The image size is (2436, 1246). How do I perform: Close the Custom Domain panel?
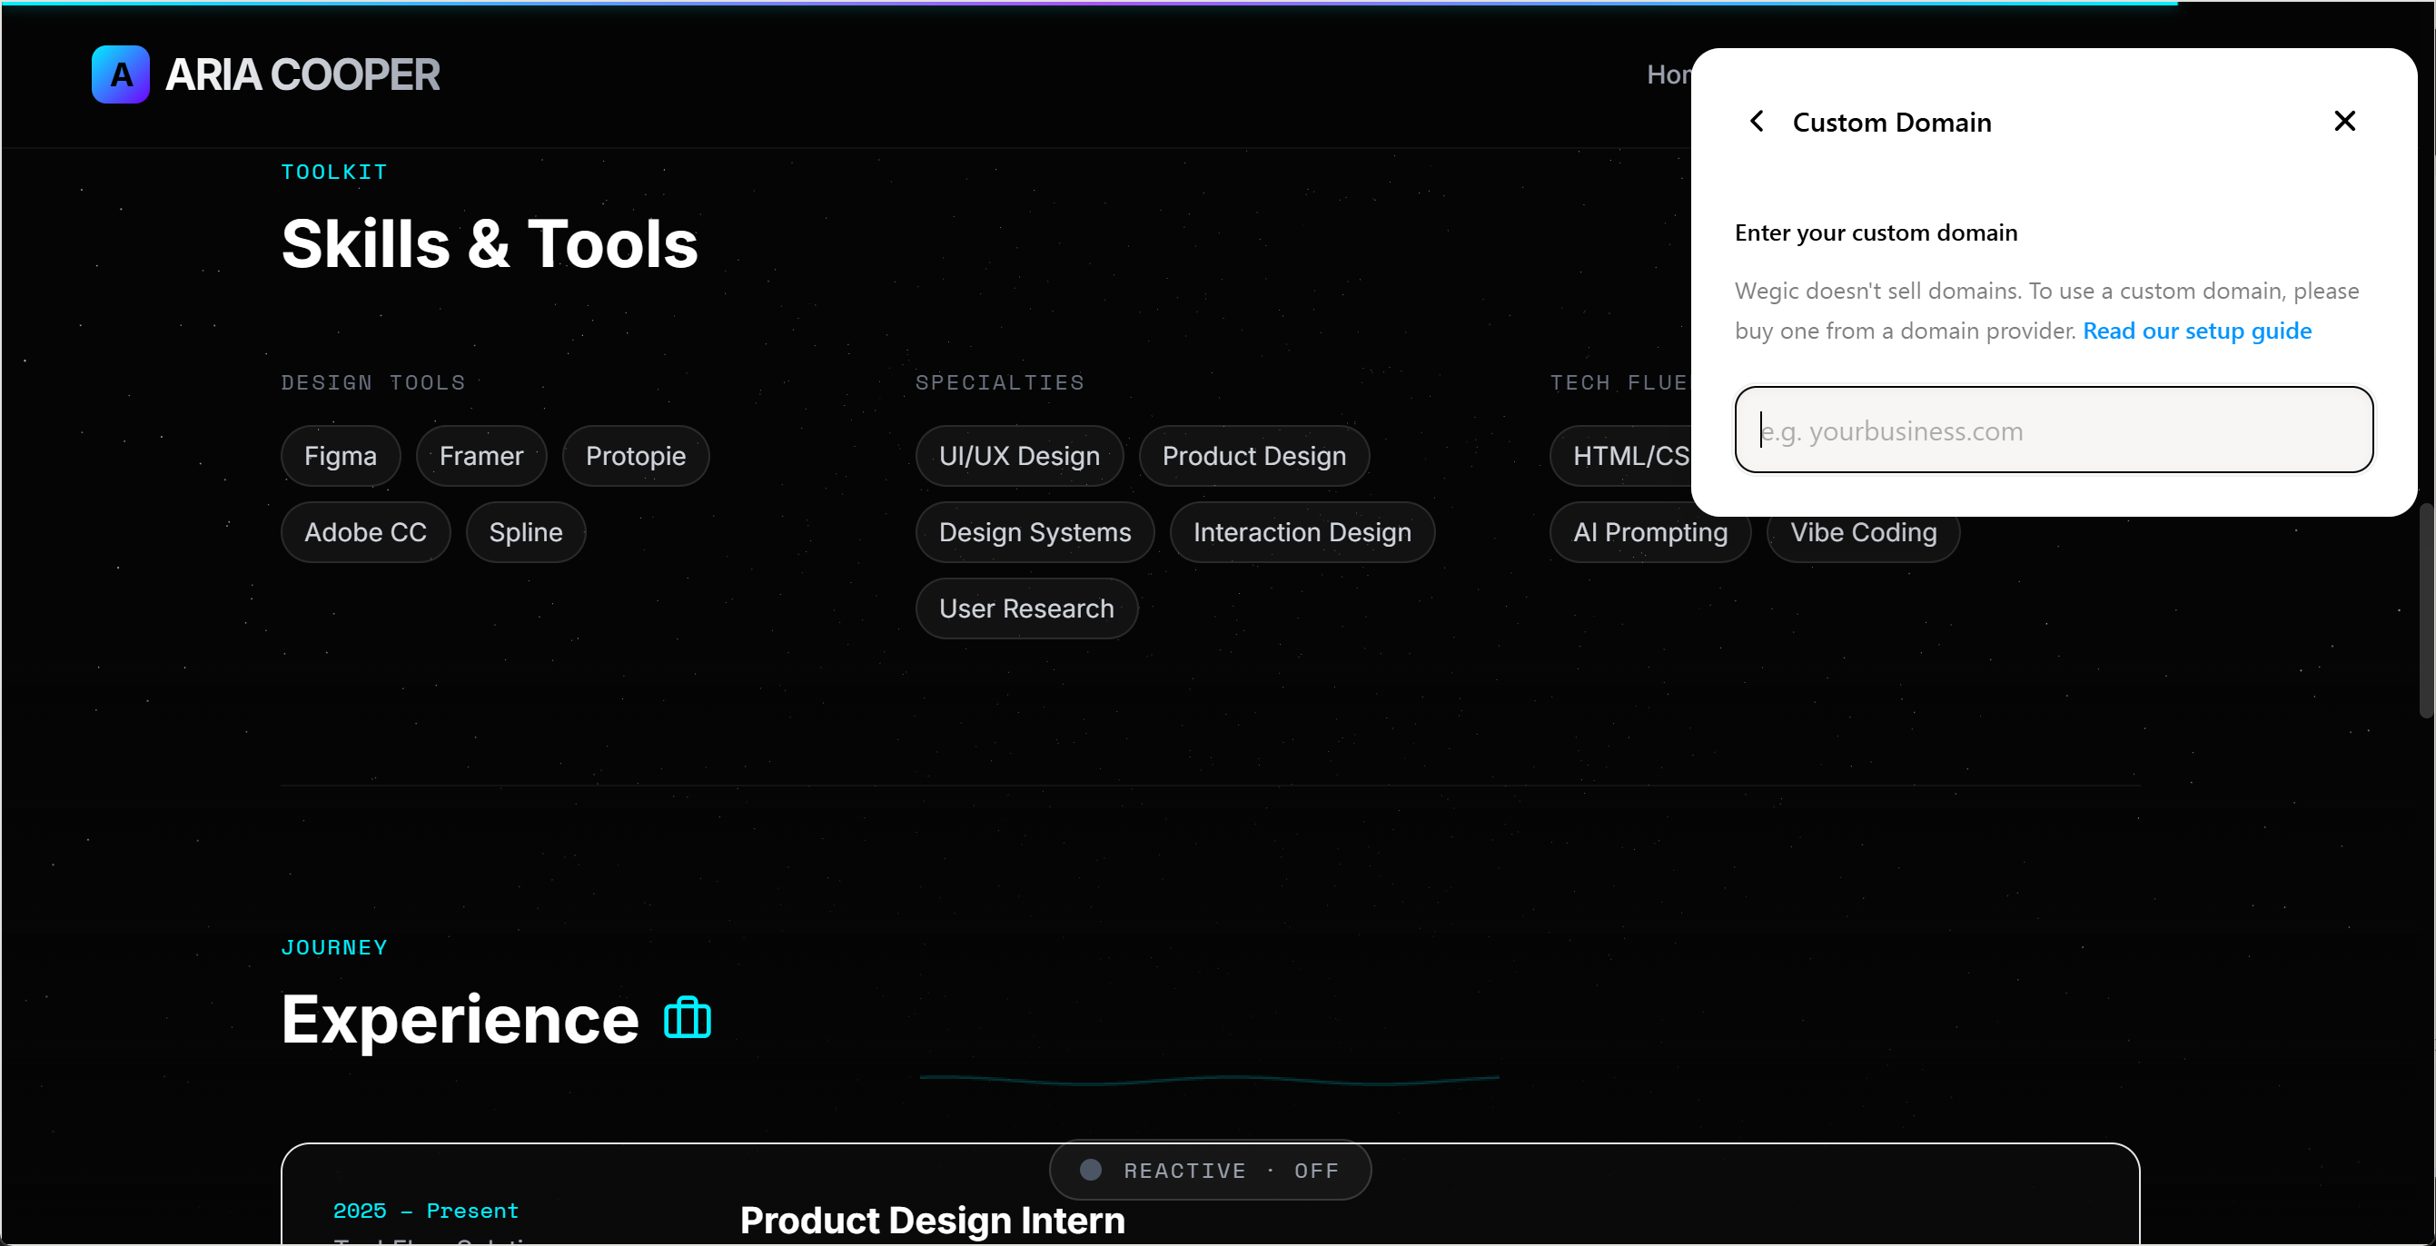pos(2344,121)
